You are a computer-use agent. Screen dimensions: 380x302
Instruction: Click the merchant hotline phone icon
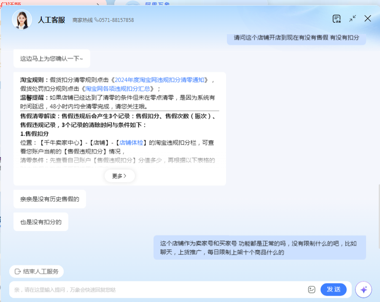click(97, 20)
